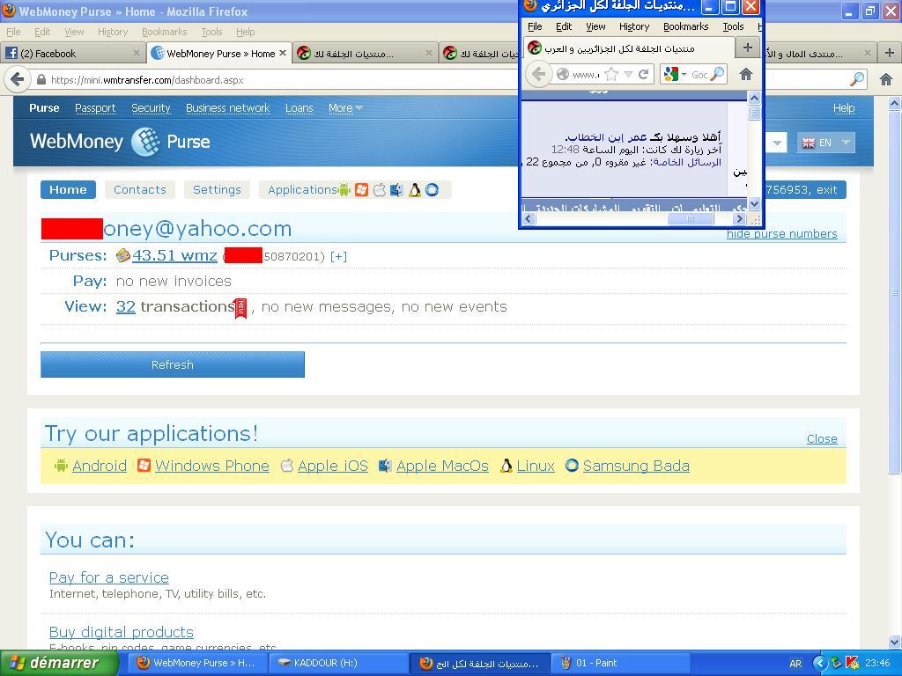Click the Kaspersky tray icon
The height and width of the screenshot is (676, 902).
(853, 664)
